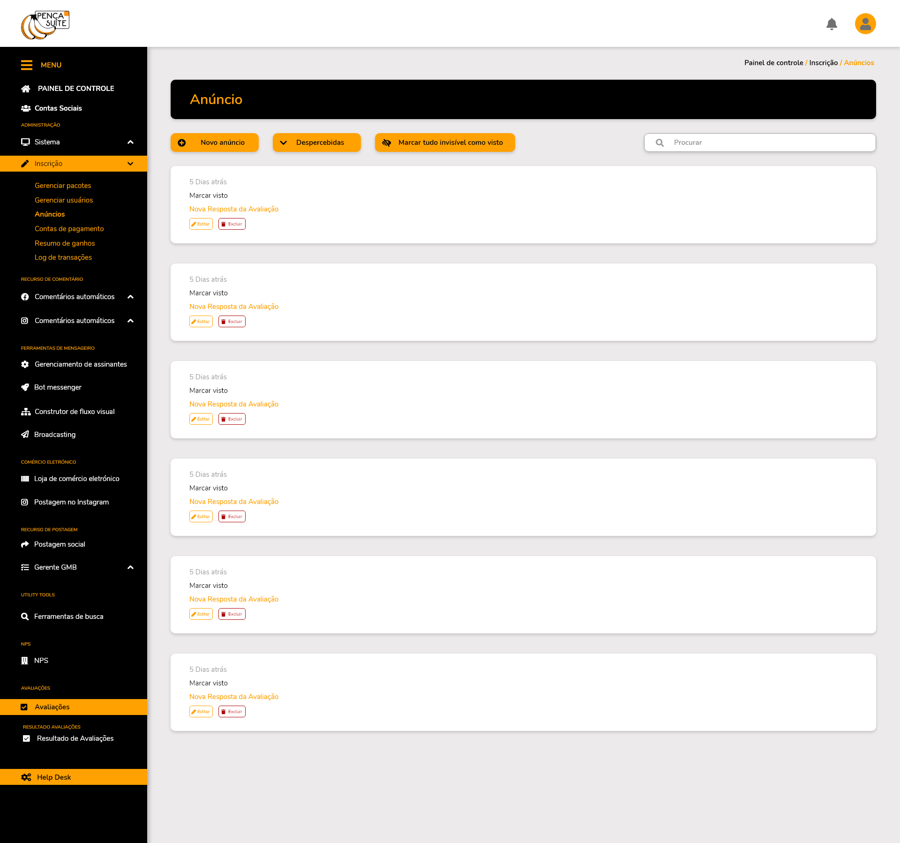Open Help Desk at sidebar bottom
Viewport: 900px width, 843px height.
(x=54, y=777)
